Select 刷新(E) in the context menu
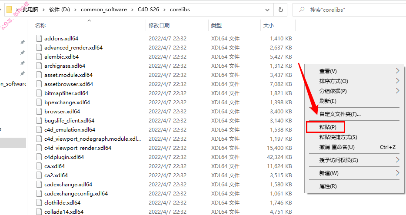Screen dimensions: 406x215 pos(328,101)
